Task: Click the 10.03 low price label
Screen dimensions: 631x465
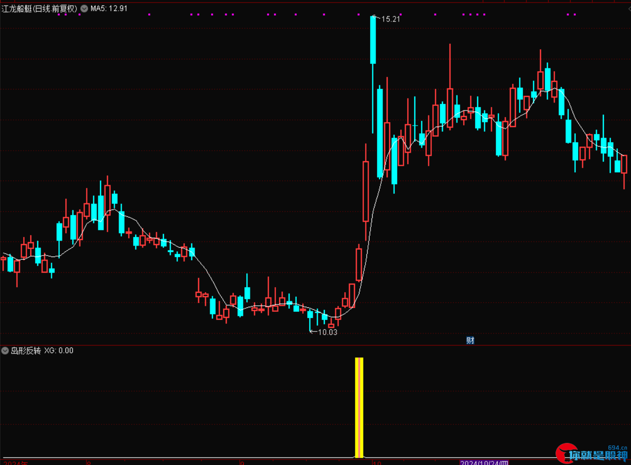Action: pos(328,332)
